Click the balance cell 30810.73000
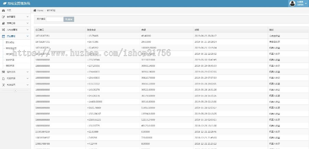This screenshot has width=309, height=149. click(148, 78)
